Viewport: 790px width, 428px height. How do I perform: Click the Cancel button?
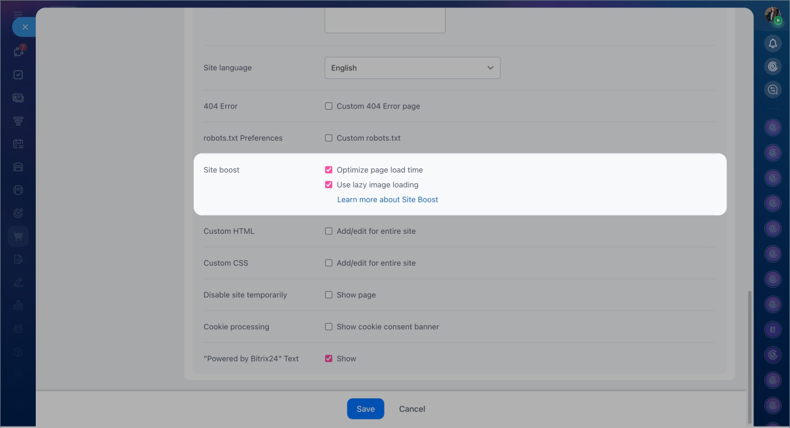412,409
